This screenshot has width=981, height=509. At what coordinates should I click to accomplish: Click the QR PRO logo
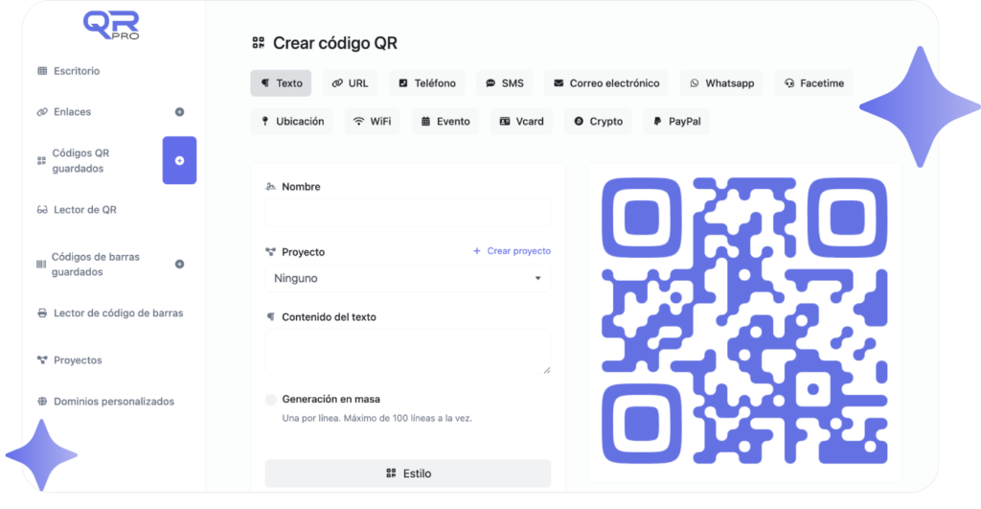[x=111, y=25]
